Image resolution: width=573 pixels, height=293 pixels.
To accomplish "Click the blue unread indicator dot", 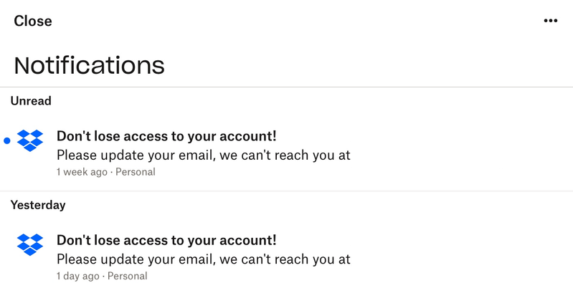I will (x=7, y=141).
